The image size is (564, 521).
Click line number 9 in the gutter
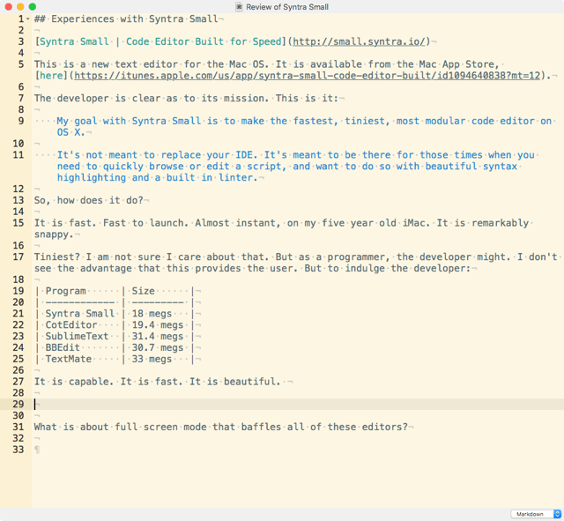(x=21, y=121)
